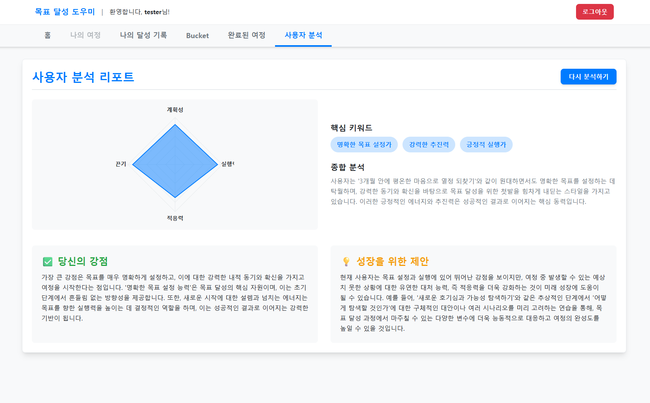Switch to the 홈 tab
Screen dimensions: 650x403
[48, 35]
